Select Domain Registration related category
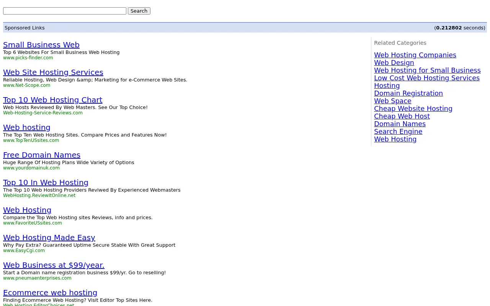Viewport: 490px width, 306px height. pyautogui.click(x=408, y=93)
